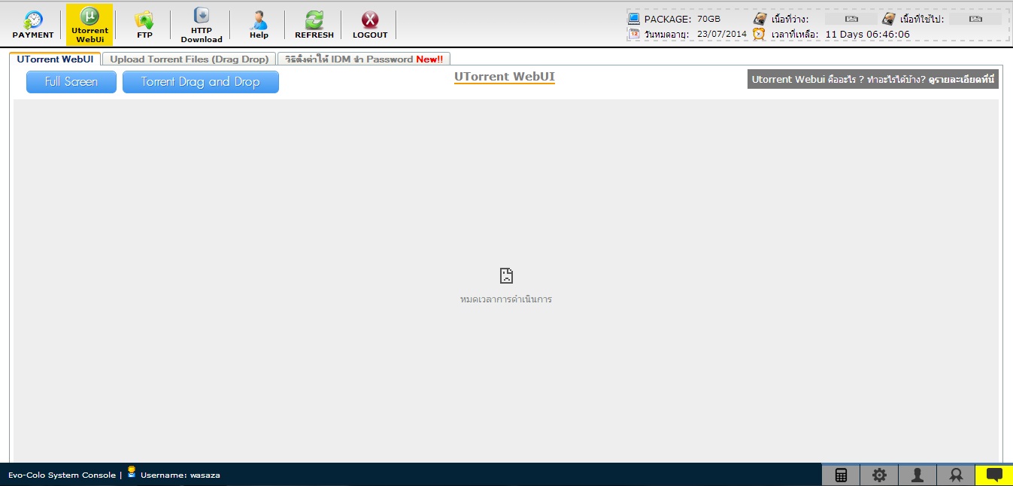Switch to Upload Torrent Files (Drag Drop) tab
Viewport: 1013px width, 486px height.
(189, 59)
